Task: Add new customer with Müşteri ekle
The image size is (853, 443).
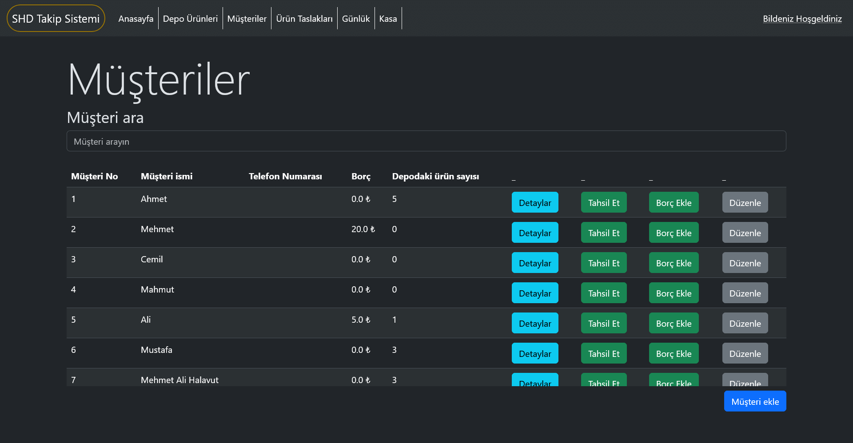Action: [754, 401]
